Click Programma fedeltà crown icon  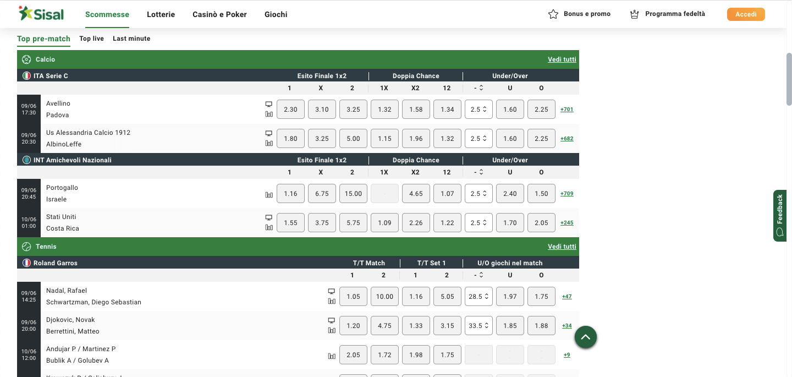[x=635, y=14]
